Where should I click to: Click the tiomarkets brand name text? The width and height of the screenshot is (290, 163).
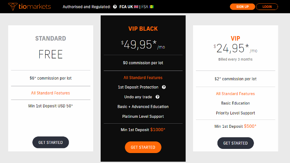point(34,7)
